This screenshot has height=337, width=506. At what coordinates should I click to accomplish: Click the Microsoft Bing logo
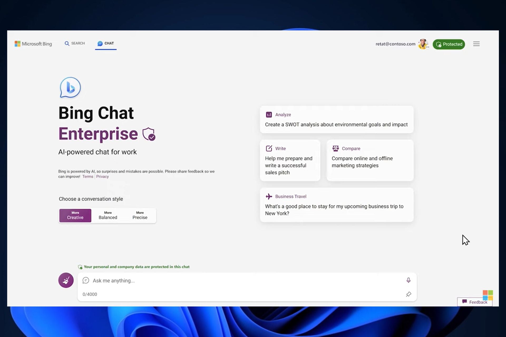click(33, 44)
